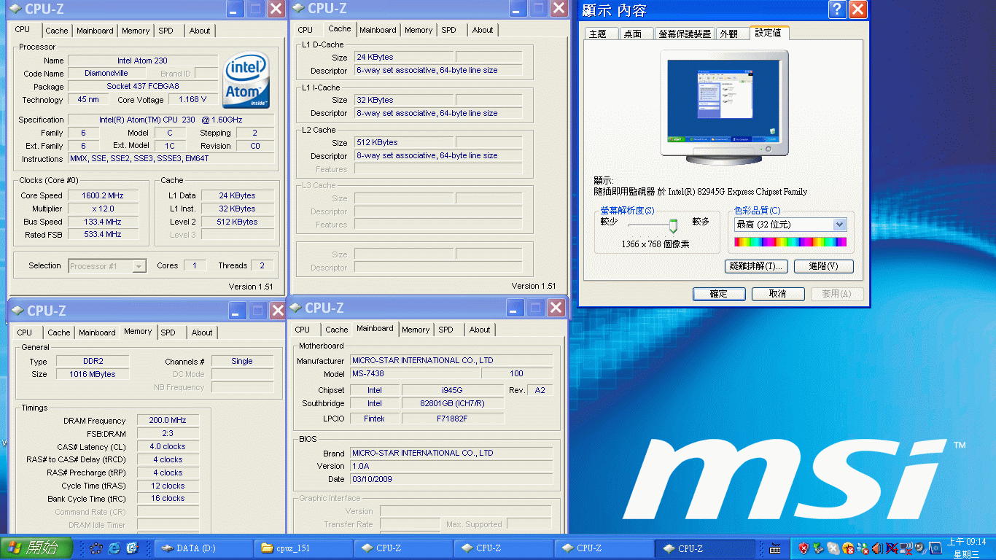Select the 設定值 tab
The image size is (996, 560).
pos(769,32)
